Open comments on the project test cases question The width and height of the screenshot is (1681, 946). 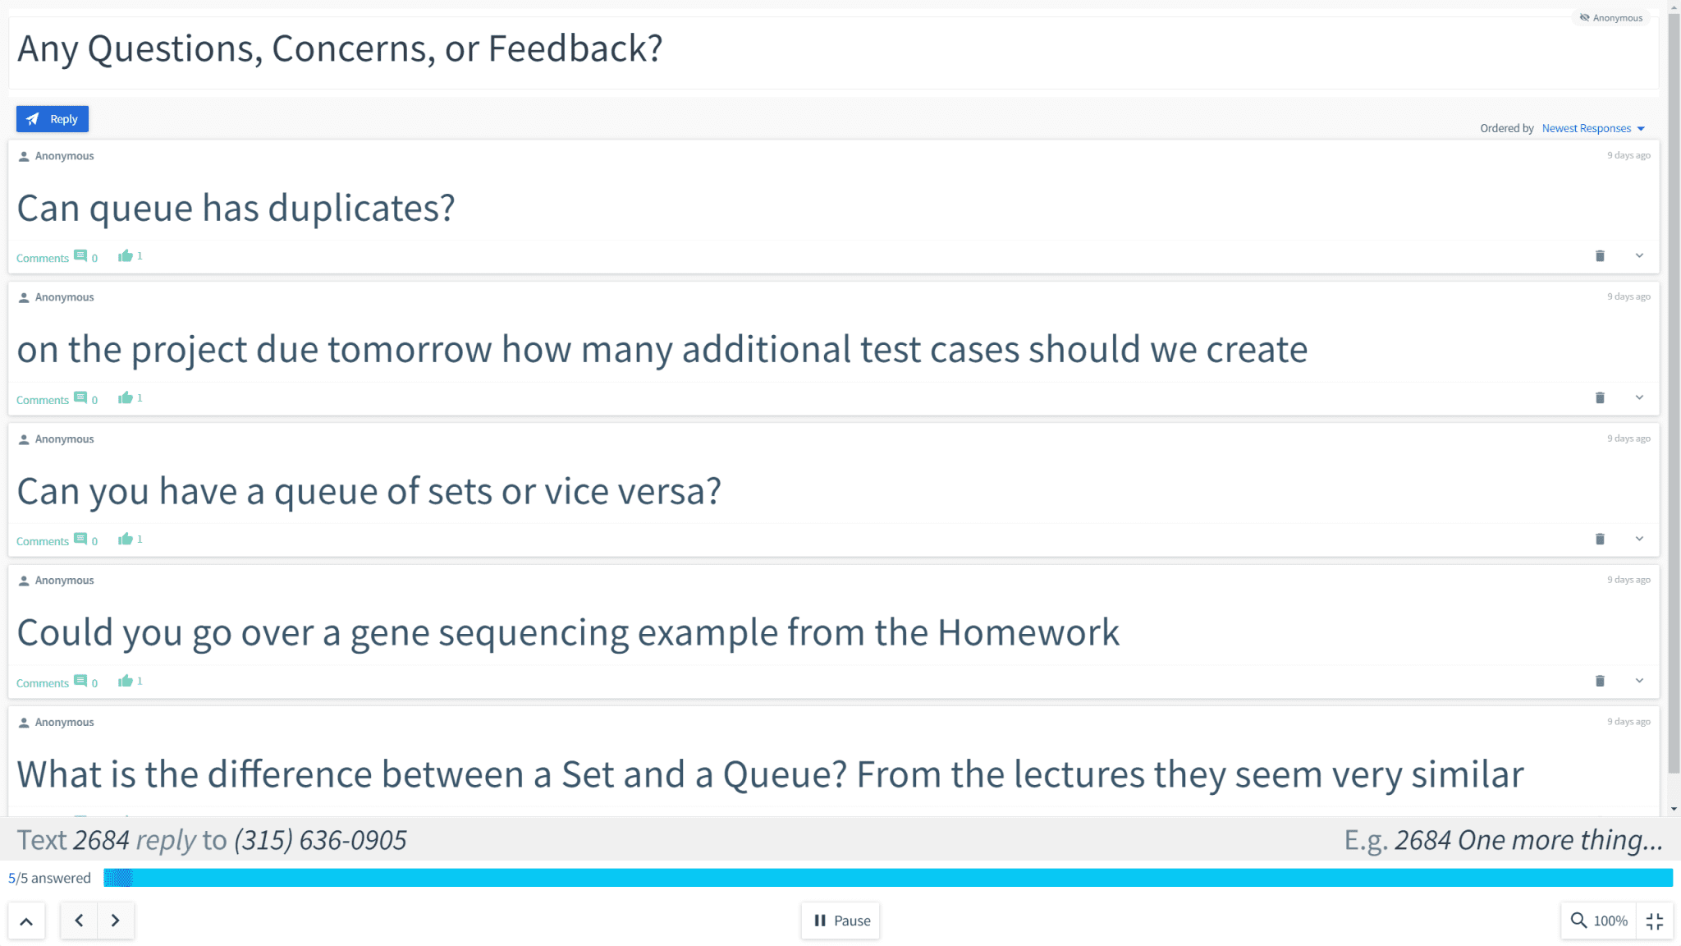pyautogui.click(x=43, y=400)
